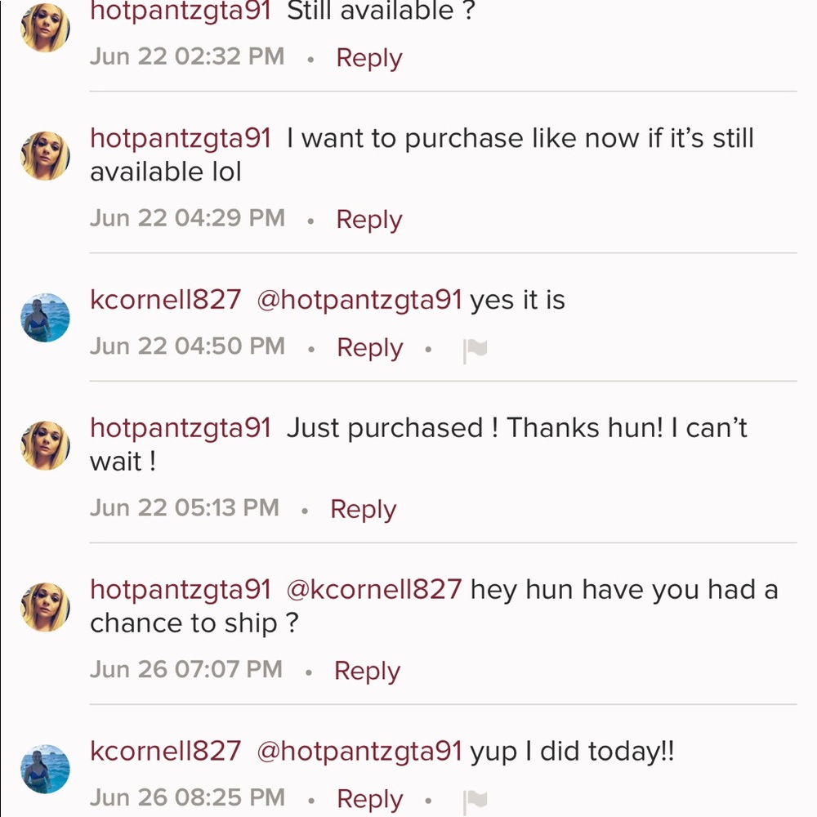Reply to the shipping inquiry comment
Screen dimensions: 817x817
pyautogui.click(x=367, y=670)
